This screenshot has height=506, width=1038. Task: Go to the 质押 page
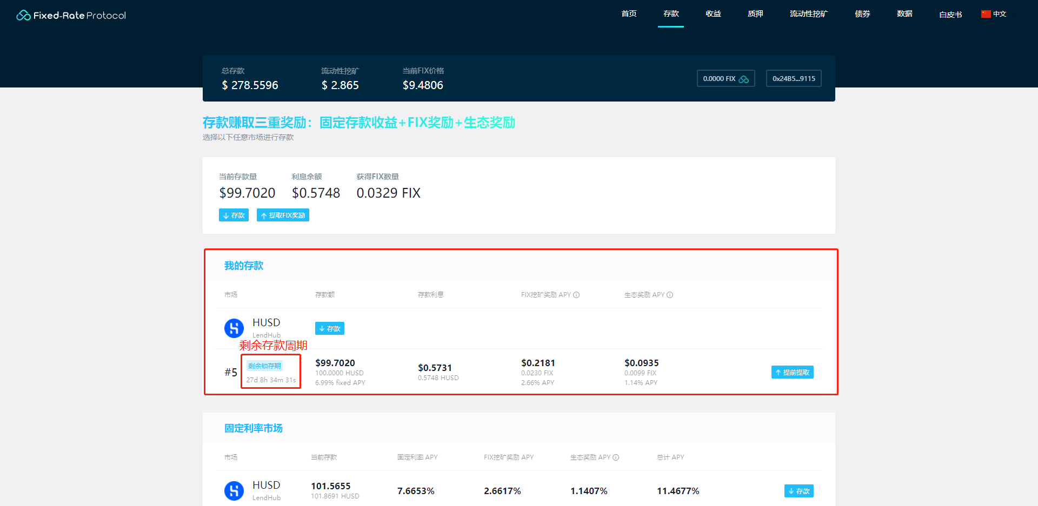[755, 14]
